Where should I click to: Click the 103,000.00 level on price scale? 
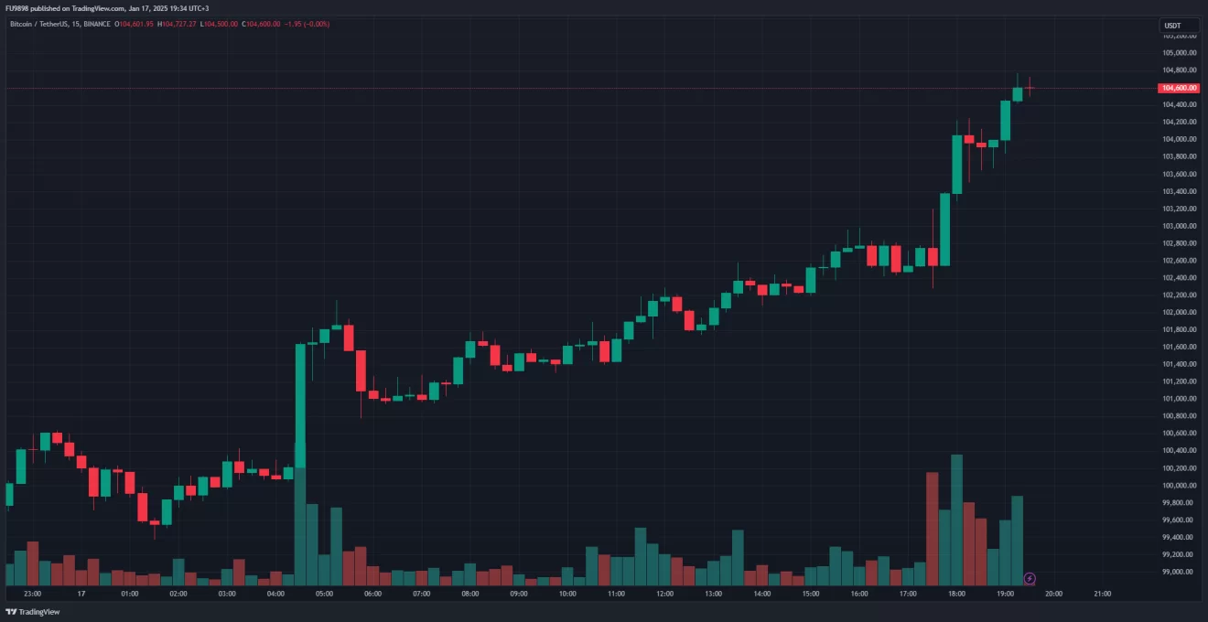click(x=1179, y=226)
